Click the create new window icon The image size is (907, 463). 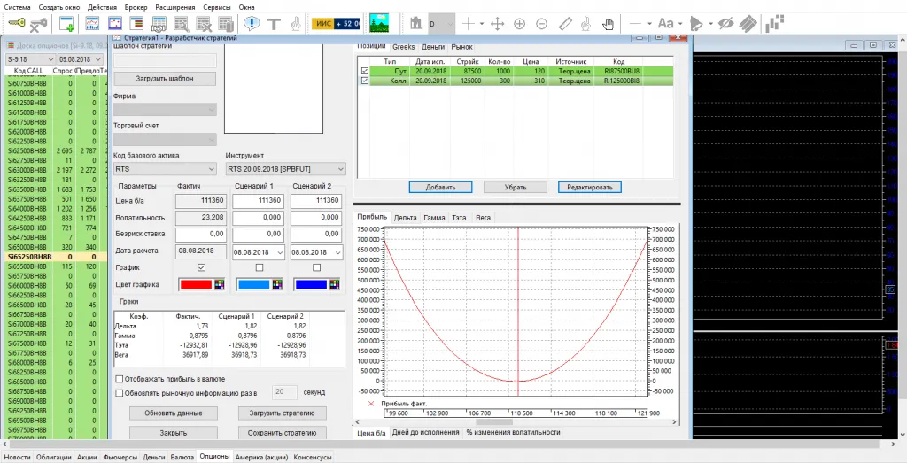[66, 24]
